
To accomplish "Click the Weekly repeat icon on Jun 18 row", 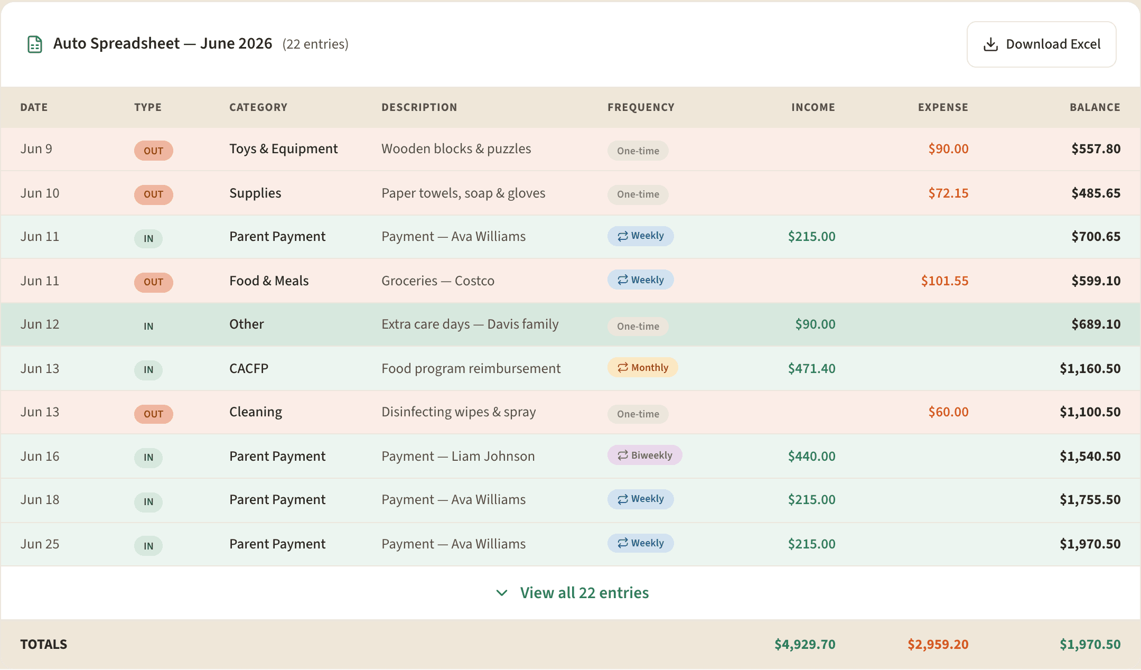I will pos(623,499).
